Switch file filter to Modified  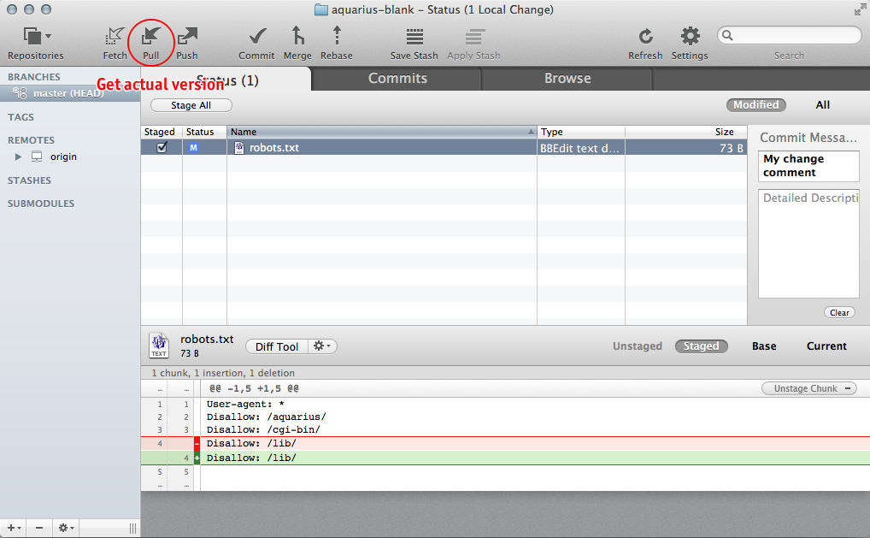click(x=755, y=105)
